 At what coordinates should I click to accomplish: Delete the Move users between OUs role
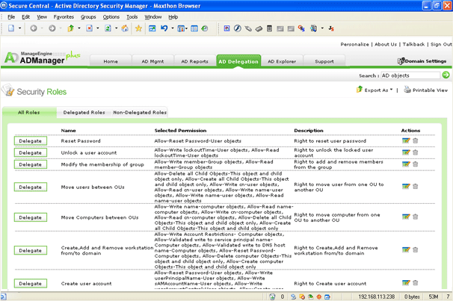(x=416, y=187)
